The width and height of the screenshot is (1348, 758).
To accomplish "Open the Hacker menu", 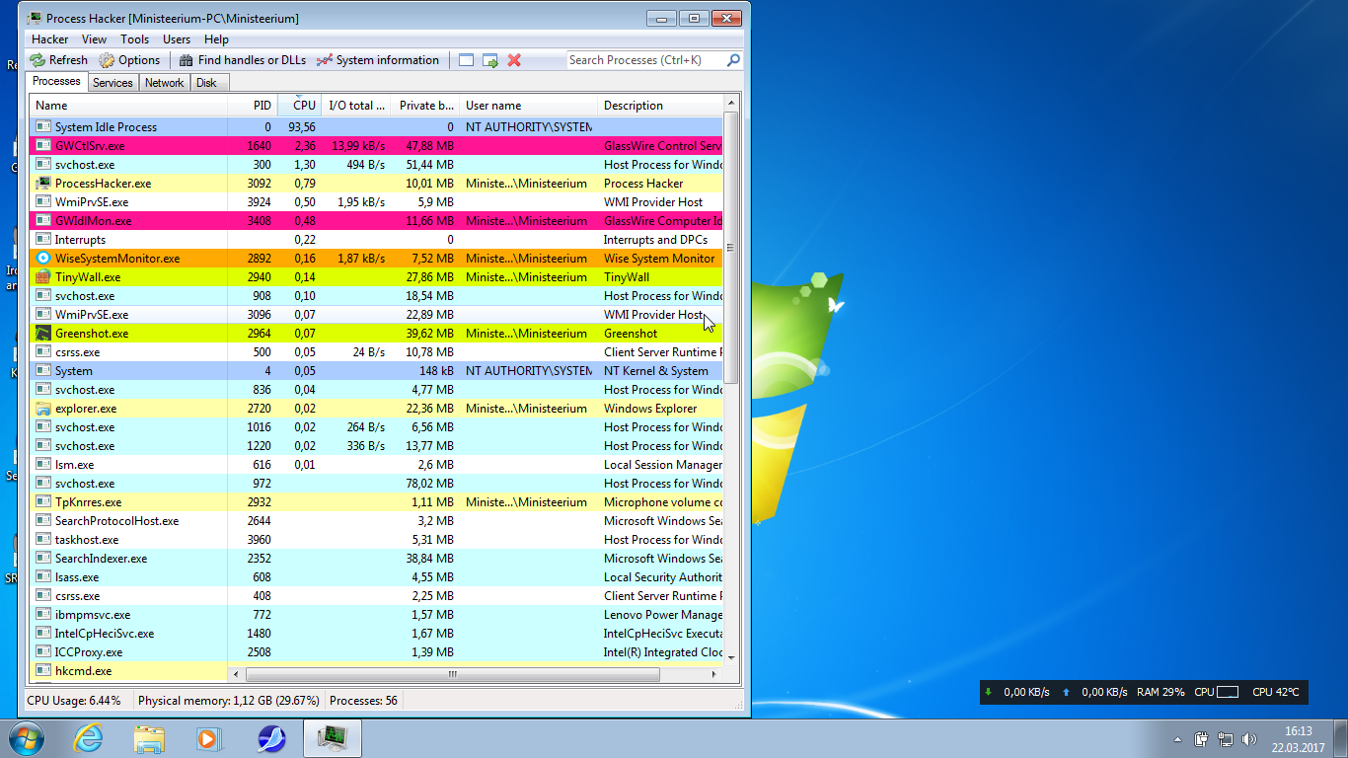I will [49, 39].
